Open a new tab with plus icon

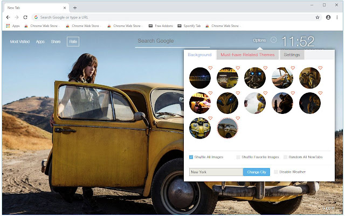pyautogui.click(x=75, y=8)
